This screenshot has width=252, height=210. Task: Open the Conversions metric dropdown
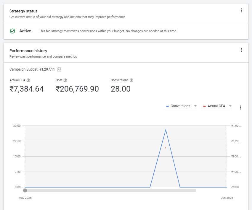click(181, 106)
